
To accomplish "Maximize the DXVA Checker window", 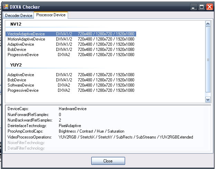I will pos(201,7).
